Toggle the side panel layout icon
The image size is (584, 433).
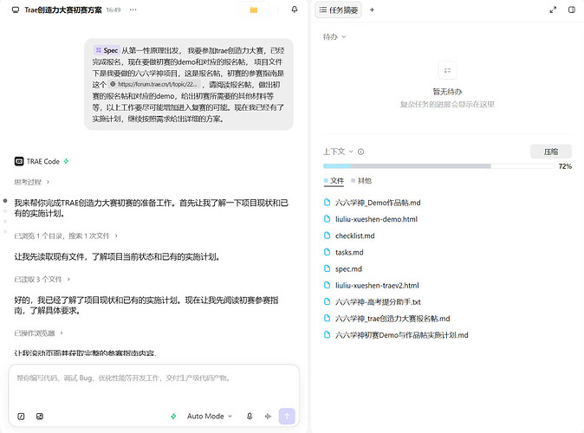click(x=572, y=10)
